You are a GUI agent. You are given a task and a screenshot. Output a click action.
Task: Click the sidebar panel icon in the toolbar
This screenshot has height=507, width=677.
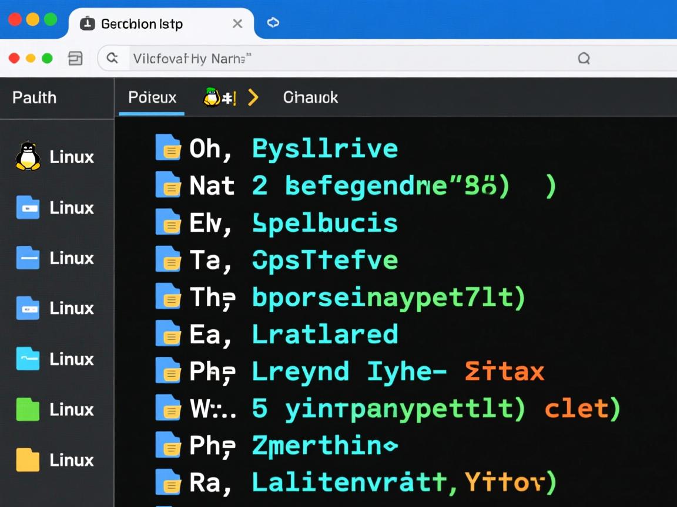coord(75,58)
